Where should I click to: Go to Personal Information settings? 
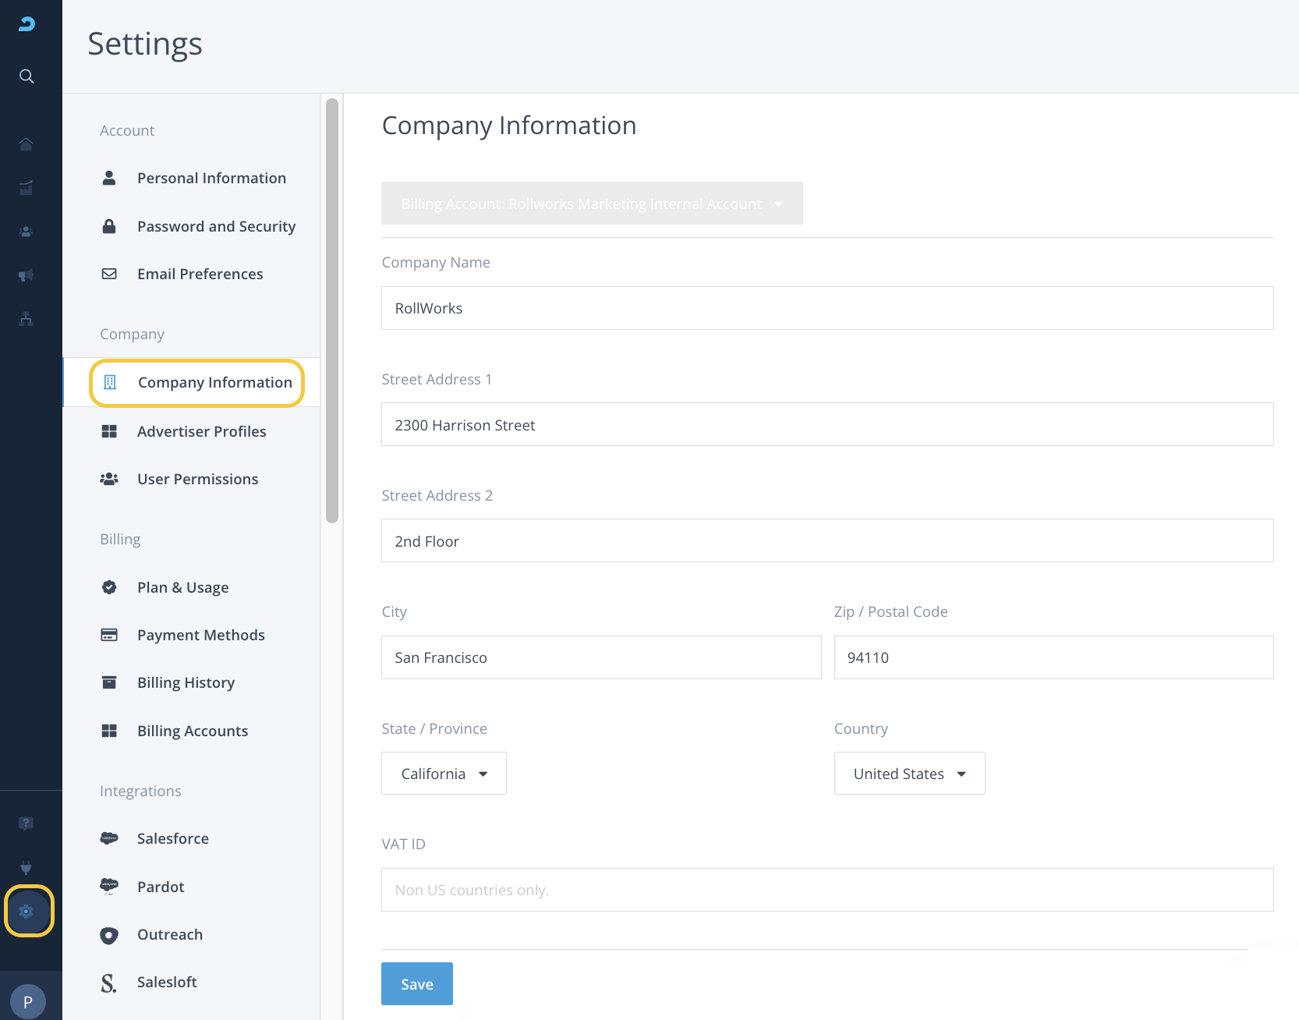click(x=211, y=179)
